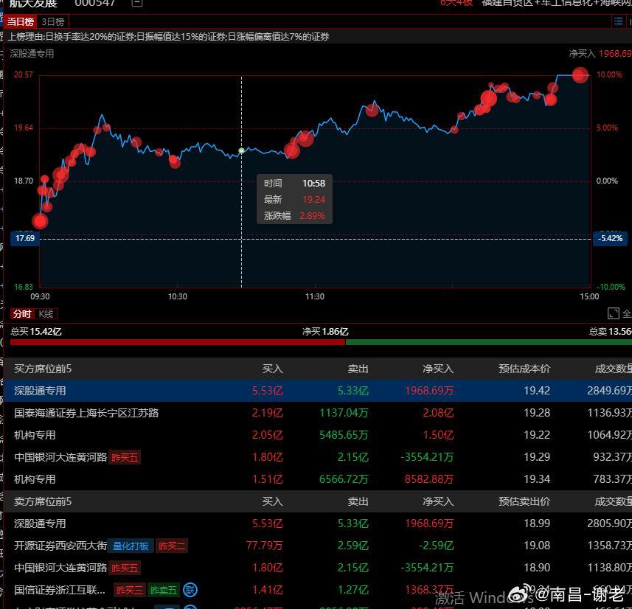Click the 8582.88万 net buy value
Viewport: 632px width, 609px height.
(429, 479)
